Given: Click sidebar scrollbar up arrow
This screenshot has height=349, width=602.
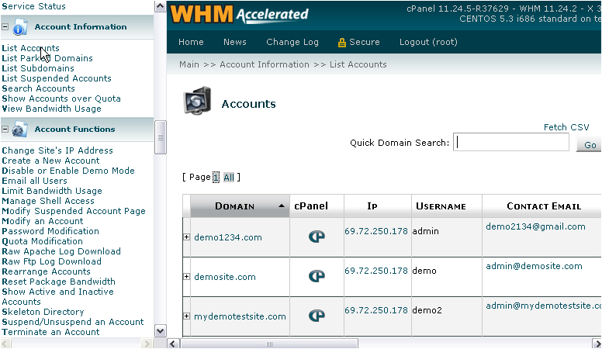Looking at the screenshot, I should 160,6.
